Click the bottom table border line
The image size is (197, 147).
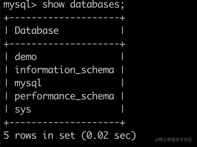point(64,123)
